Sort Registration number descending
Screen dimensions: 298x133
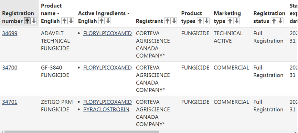[x=34, y=21]
